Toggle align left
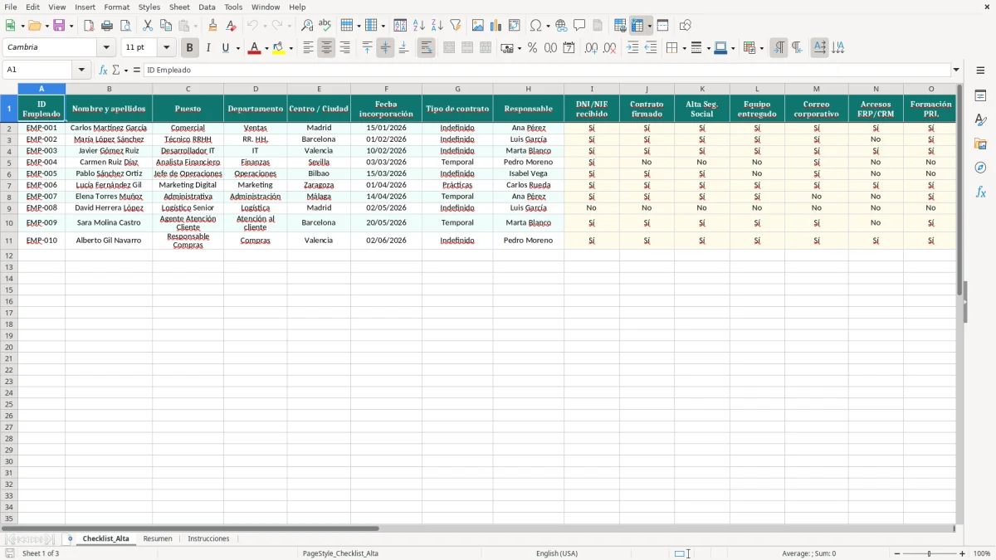The height and width of the screenshot is (560, 996). 308,48
